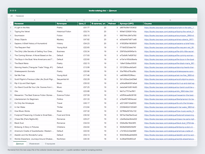The width and height of the screenshot is (205, 154).
Task: Select the cell 'How Music Works'
Action: pyautogui.click(x=35, y=111)
